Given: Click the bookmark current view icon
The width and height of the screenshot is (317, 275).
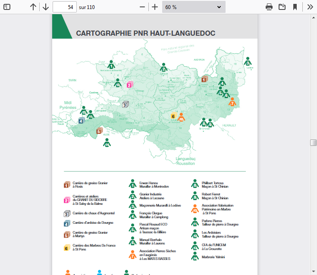Looking at the screenshot, I should click(295, 7).
